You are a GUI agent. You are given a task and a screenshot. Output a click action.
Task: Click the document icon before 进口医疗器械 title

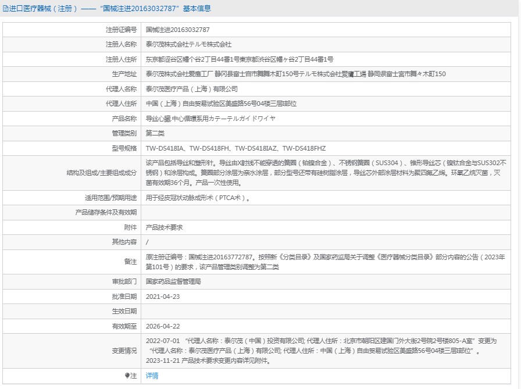5,9
